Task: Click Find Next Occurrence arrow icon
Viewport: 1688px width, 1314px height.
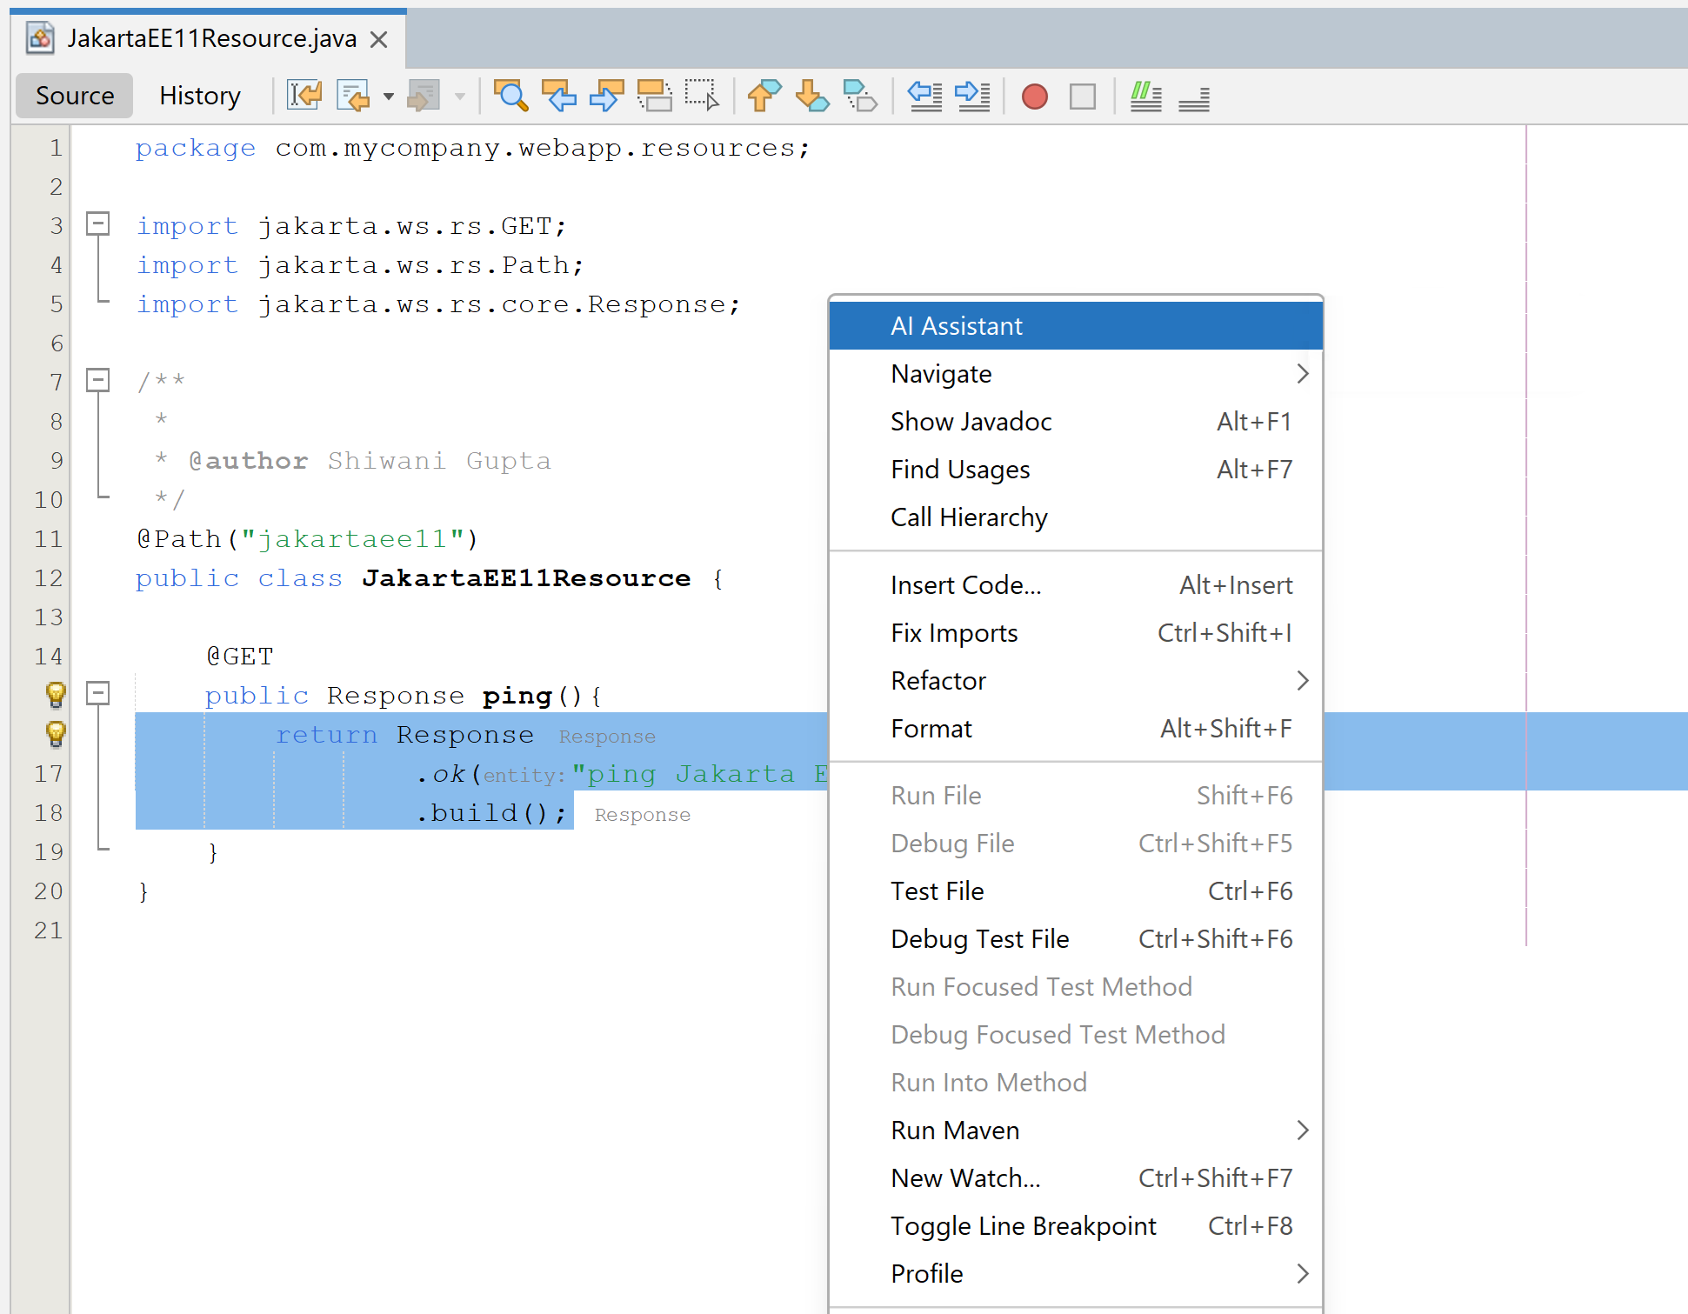Action: pyautogui.click(x=606, y=96)
